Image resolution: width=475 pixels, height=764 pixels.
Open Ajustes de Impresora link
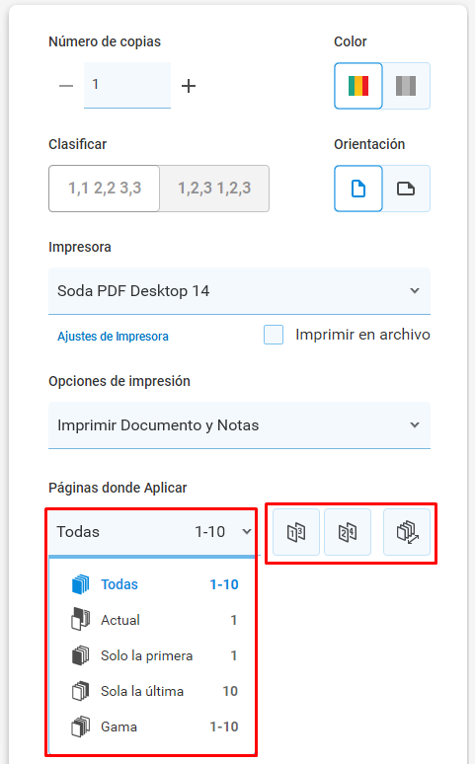pos(114,337)
